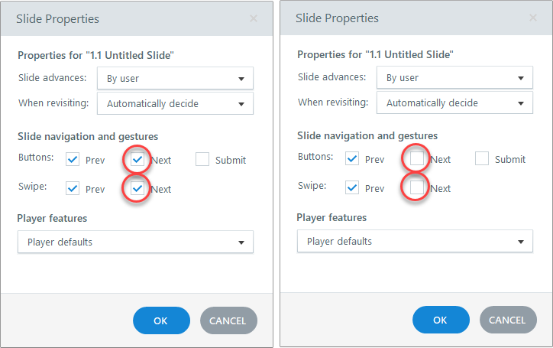Viewport: 553px width, 348px height.
Task: Uncheck Buttons Next checkbox in left dialog
Action: click(x=137, y=160)
